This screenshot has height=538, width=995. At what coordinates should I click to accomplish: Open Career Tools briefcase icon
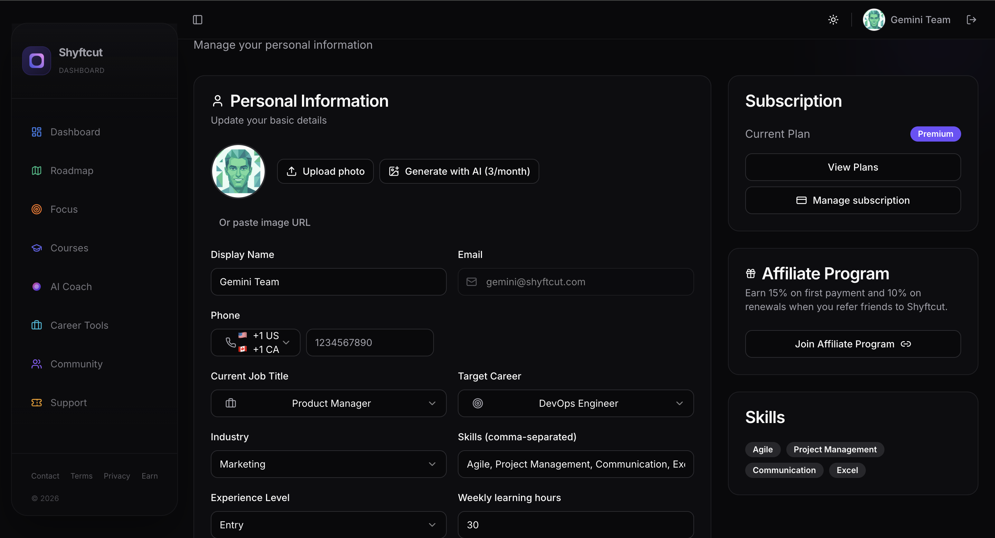(x=37, y=325)
